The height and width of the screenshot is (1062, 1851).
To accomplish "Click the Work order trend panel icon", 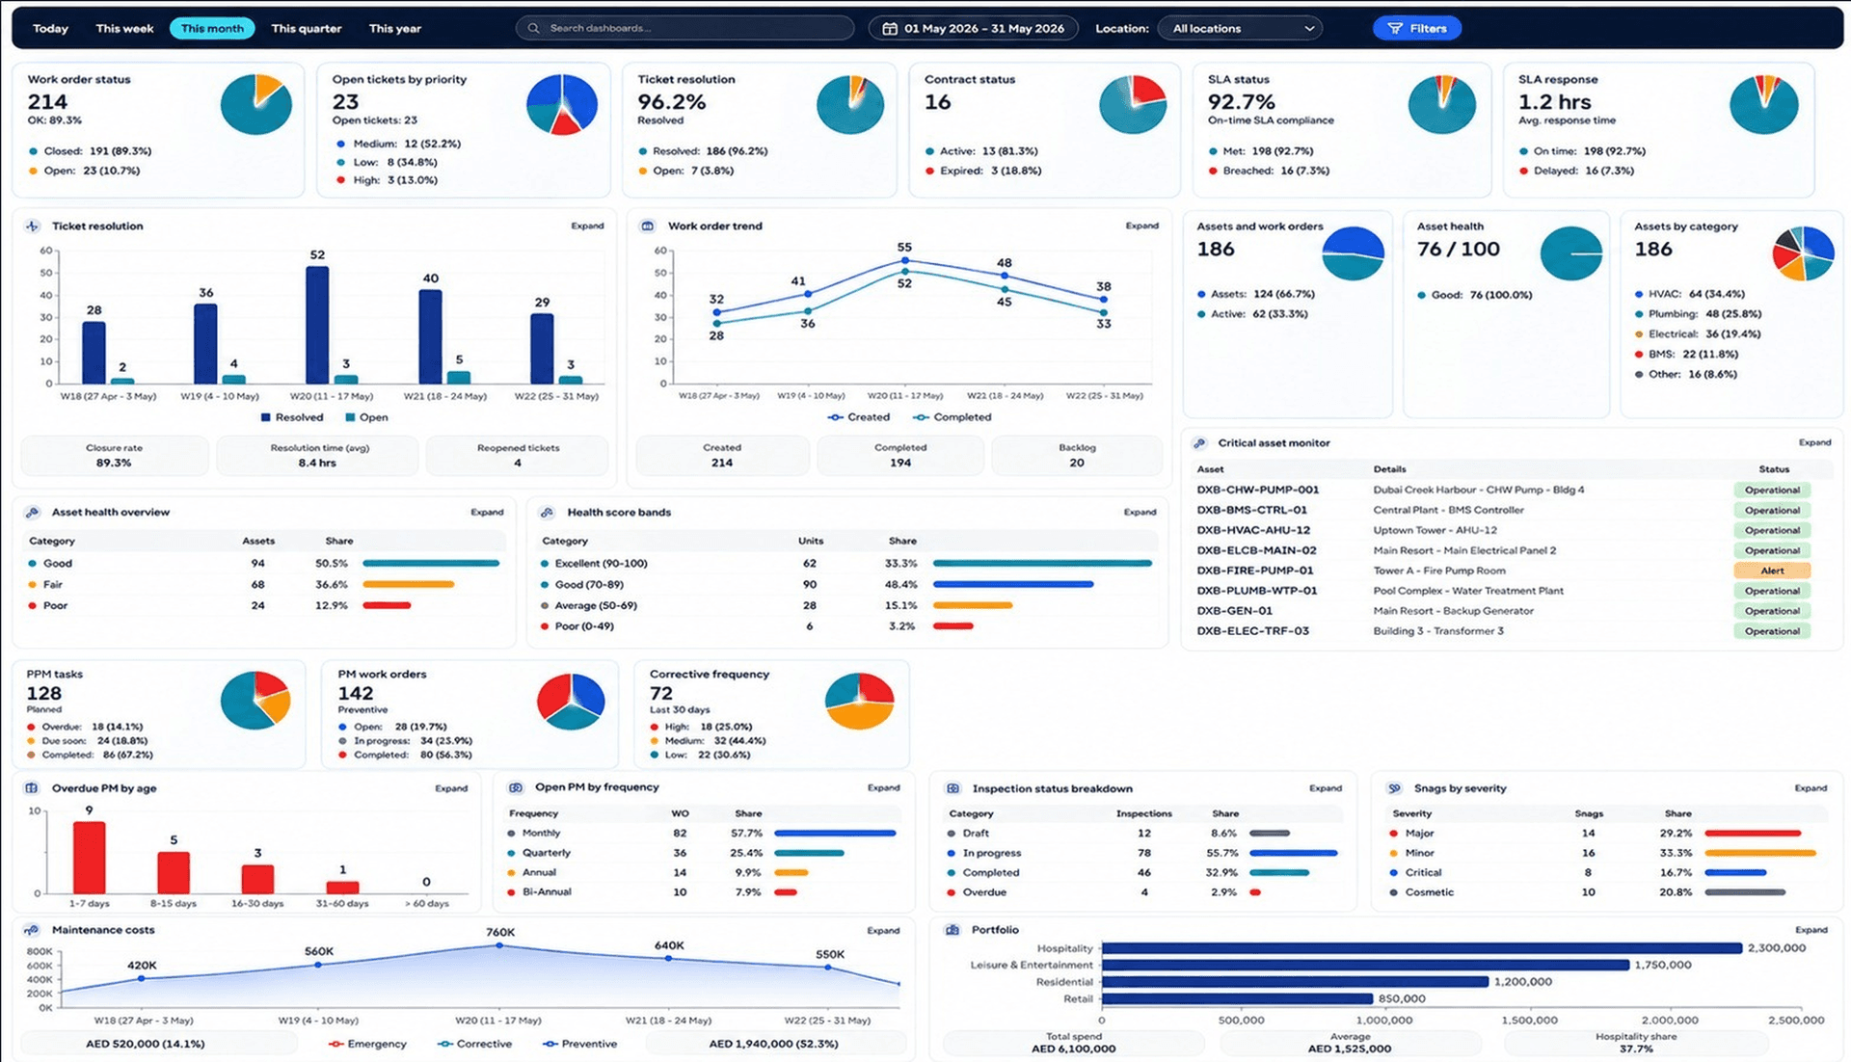I will [648, 226].
